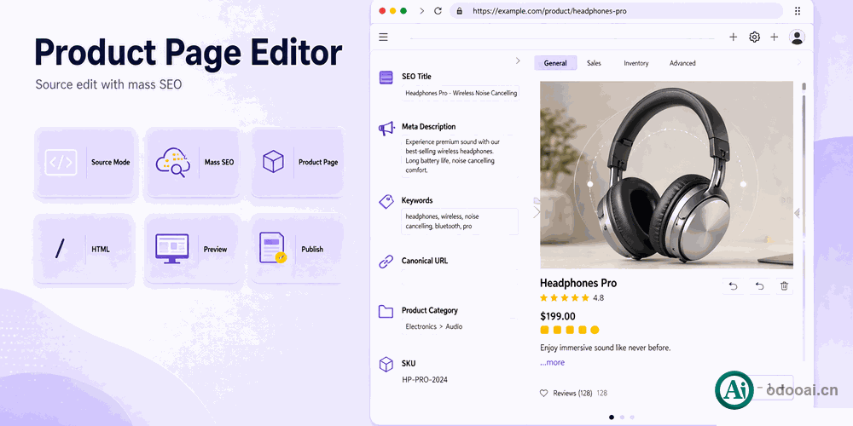Reload the page with the browser refresh icon

[438, 11]
